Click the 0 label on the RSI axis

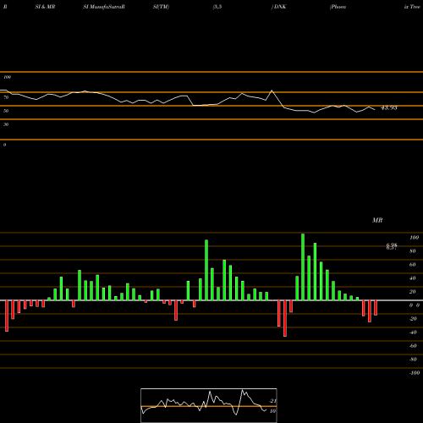[4, 145]
